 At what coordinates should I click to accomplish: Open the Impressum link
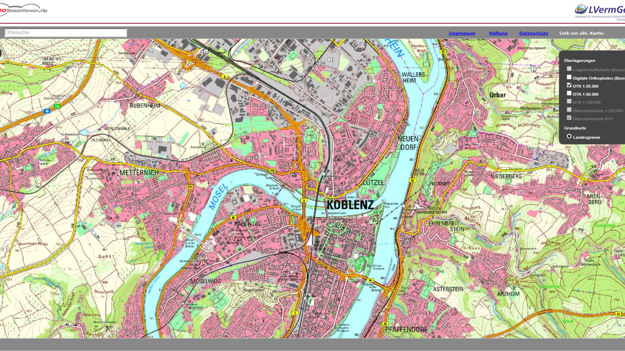pos(462,33)
